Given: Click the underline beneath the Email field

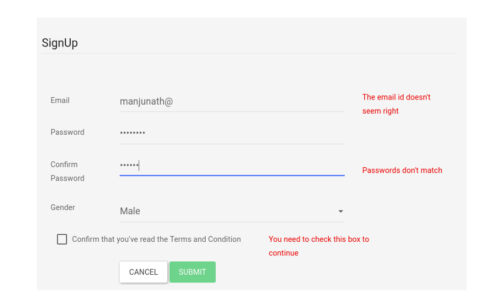Looking at the screenshot, I should [x=232, y=112].
